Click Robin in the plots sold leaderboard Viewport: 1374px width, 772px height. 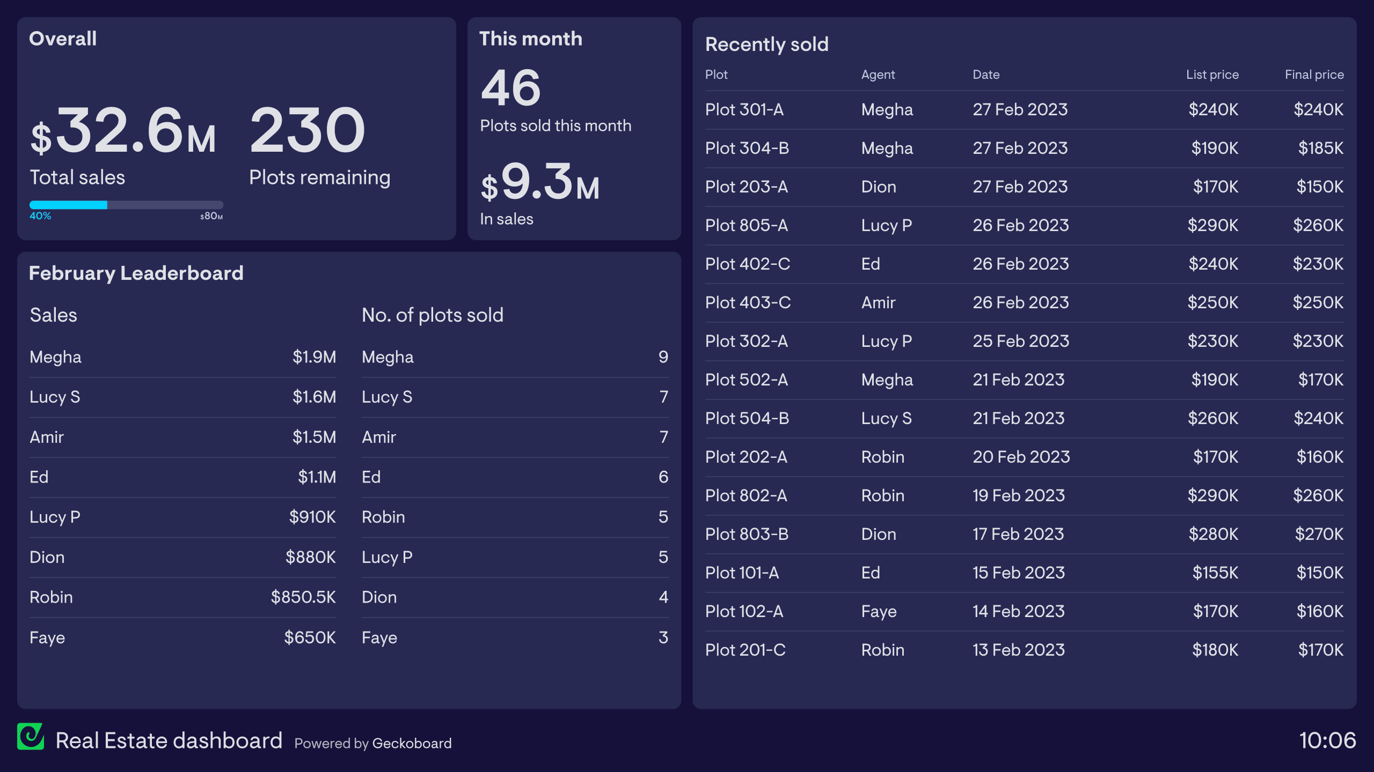click(x=383, y=517)
